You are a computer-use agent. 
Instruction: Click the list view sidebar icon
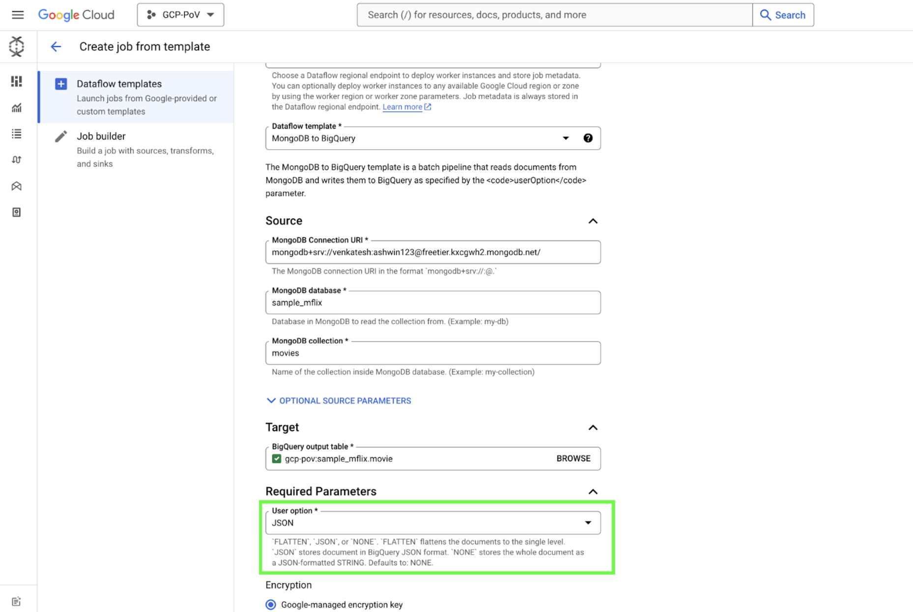tap(17, 134)
